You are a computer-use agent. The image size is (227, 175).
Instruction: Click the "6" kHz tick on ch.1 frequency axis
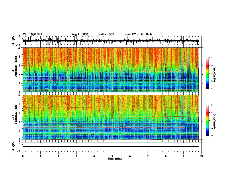(x=20, y=65)
